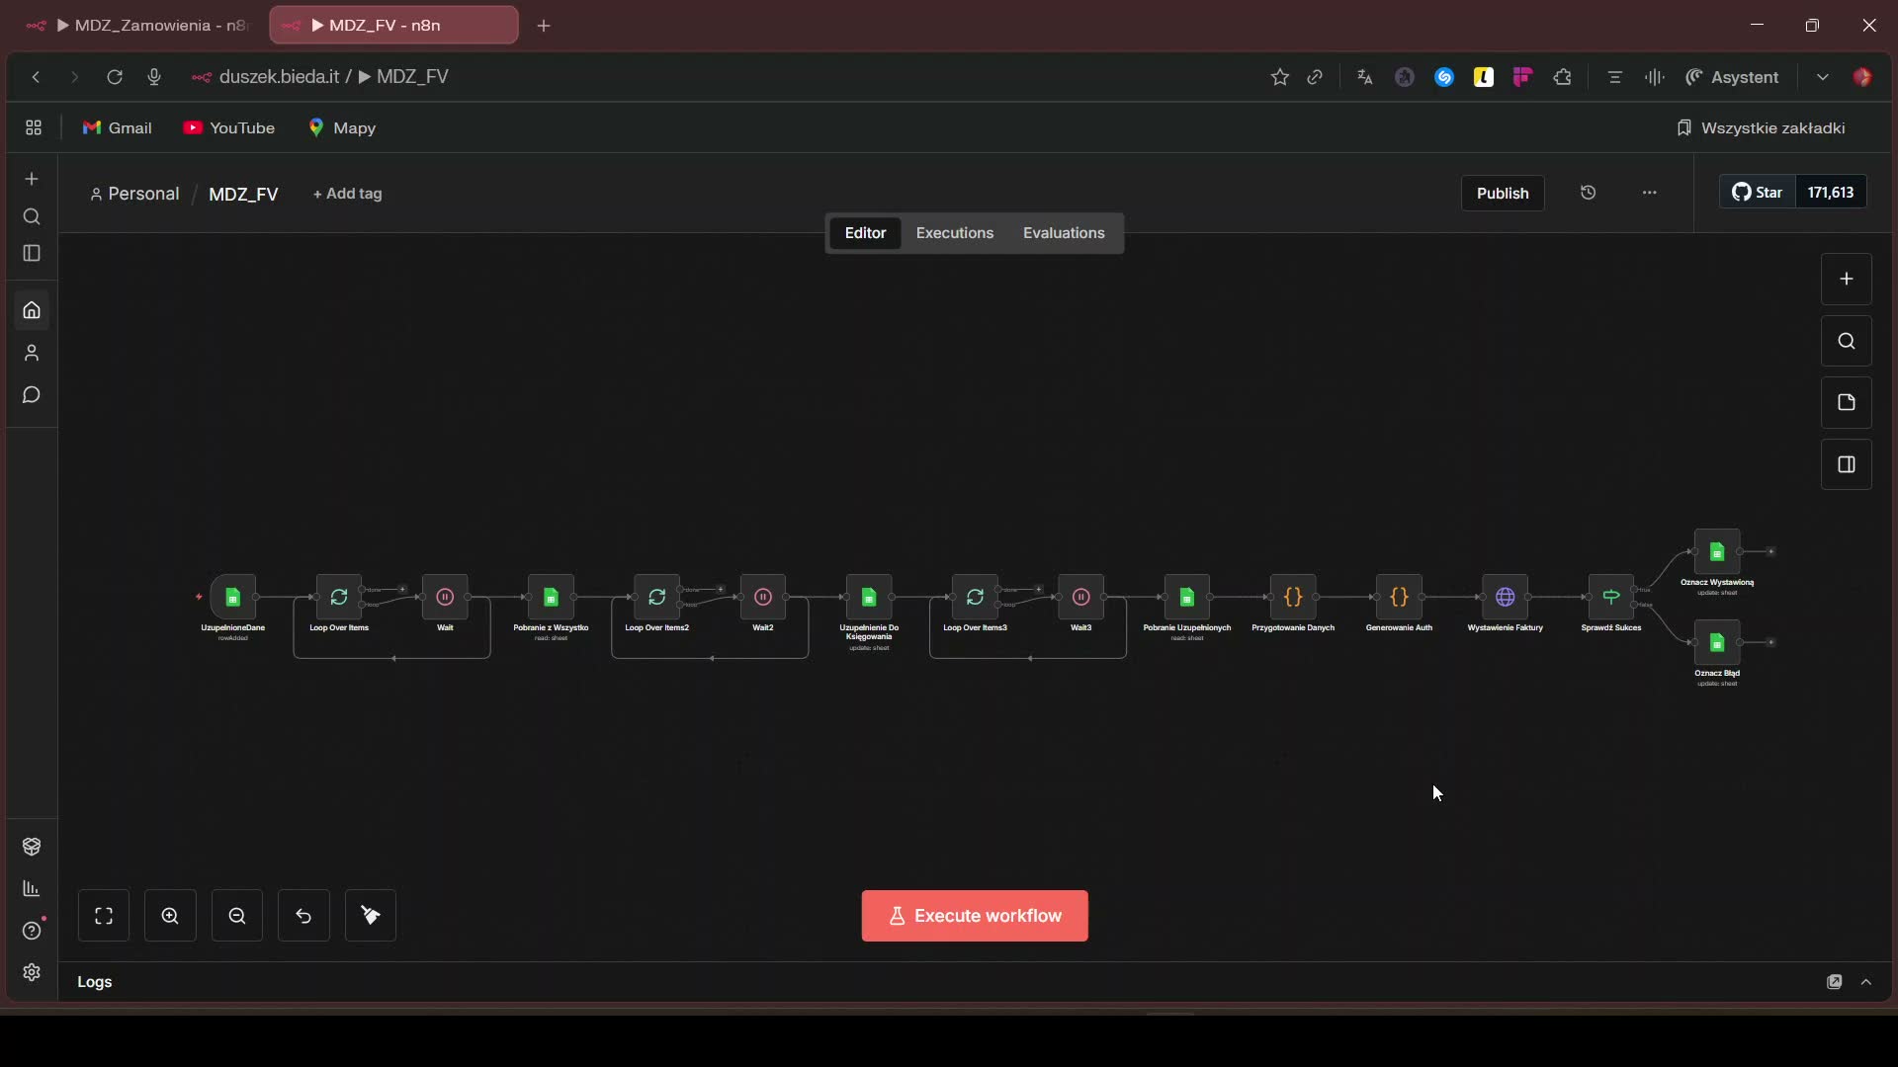This screenshot has width=1898, height=1067.
Task: Select the first Loop Over Items node
Action: click(339, 597)
